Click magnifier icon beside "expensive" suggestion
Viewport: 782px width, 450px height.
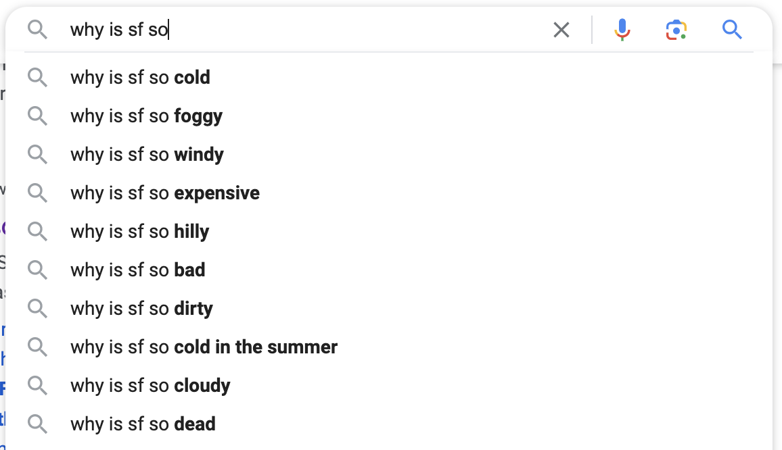38,193
